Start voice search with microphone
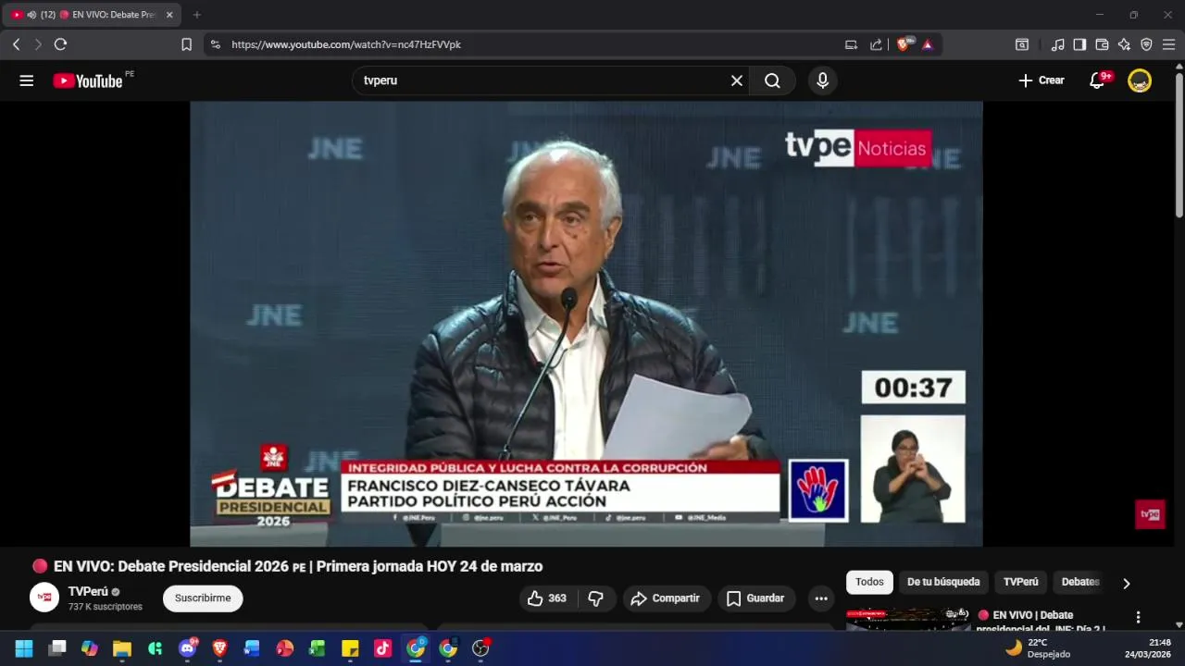 pos(822,80)
